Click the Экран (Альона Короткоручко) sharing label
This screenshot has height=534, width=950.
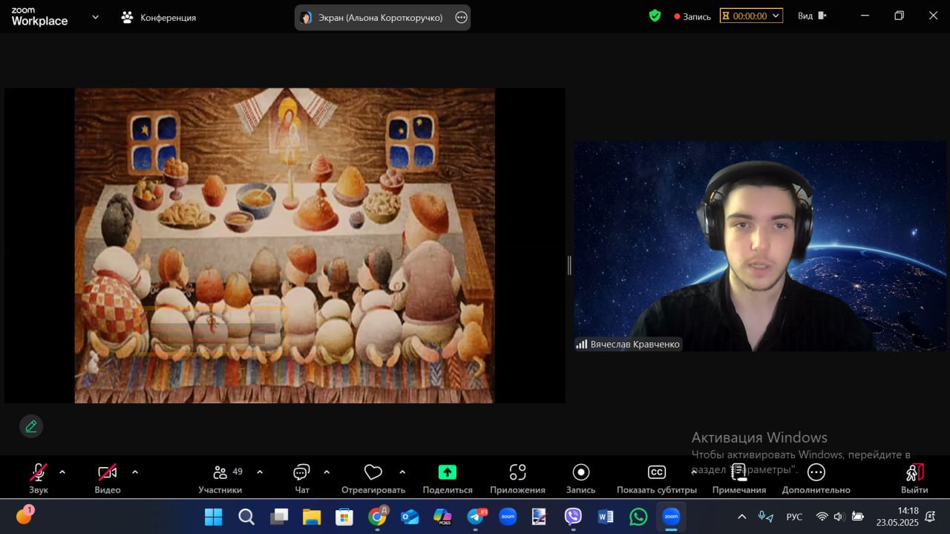coord(381,17)
